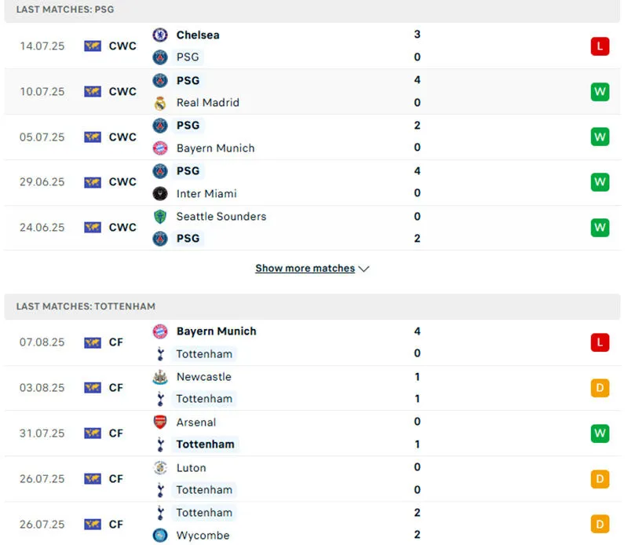Screen dimensions: 628x545
Task: Click the Newcastle crest icon
Action: click(x=160, y=377)
